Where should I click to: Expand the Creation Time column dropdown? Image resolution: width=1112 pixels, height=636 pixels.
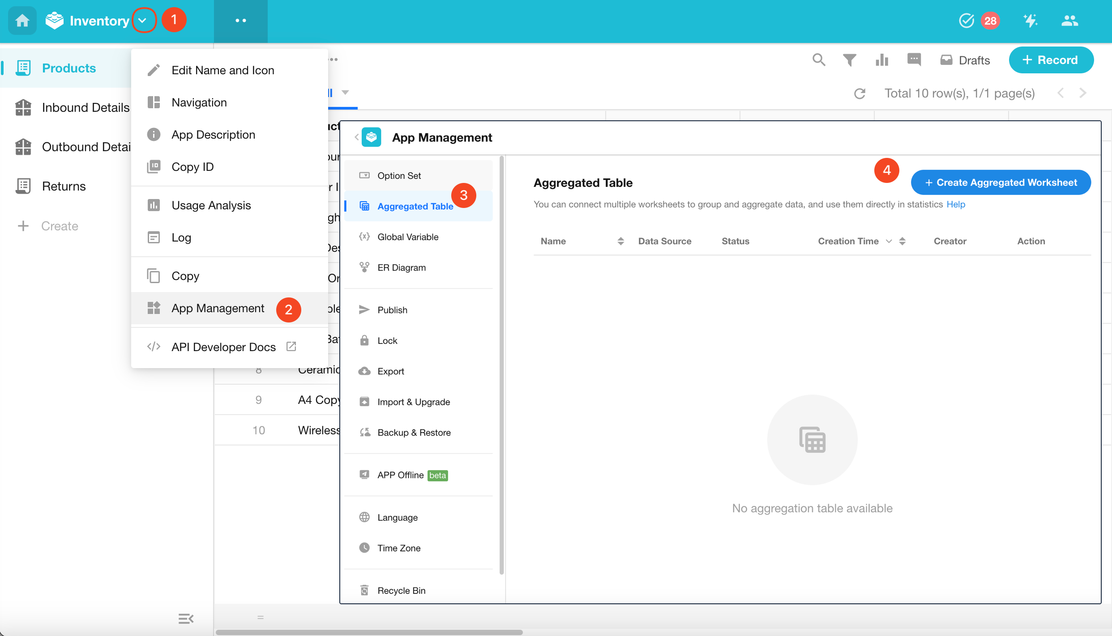click(889, 241)
